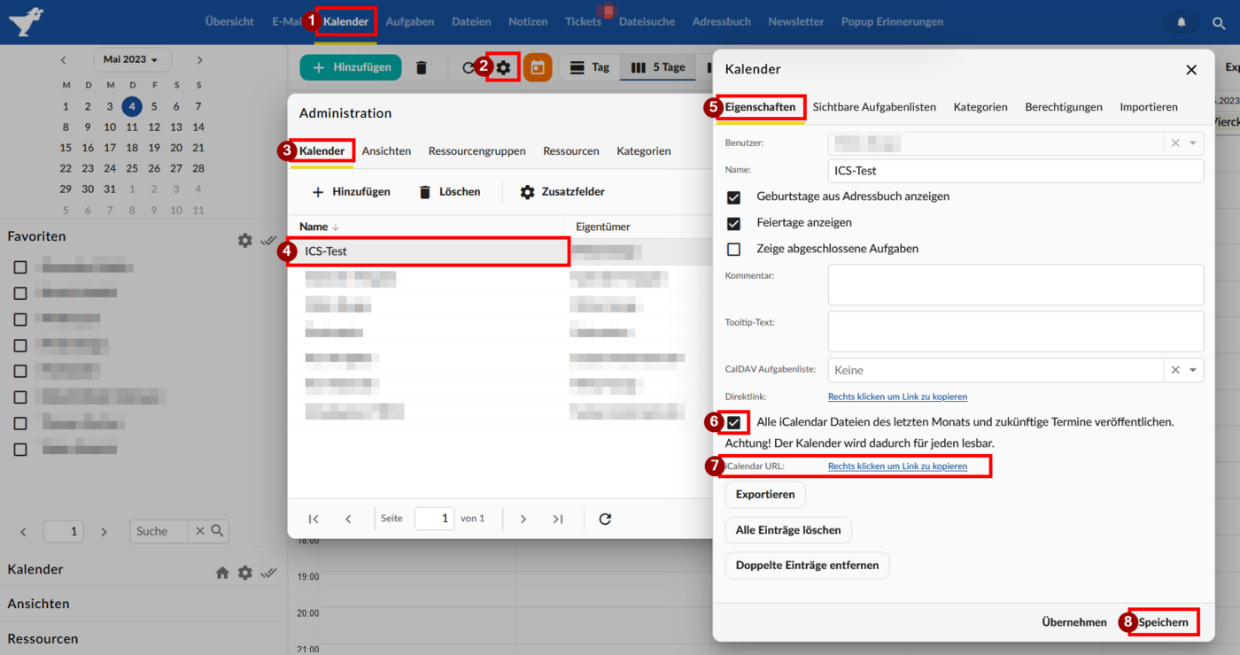
Task: Jump to first page in Administration
Action: 314,519
